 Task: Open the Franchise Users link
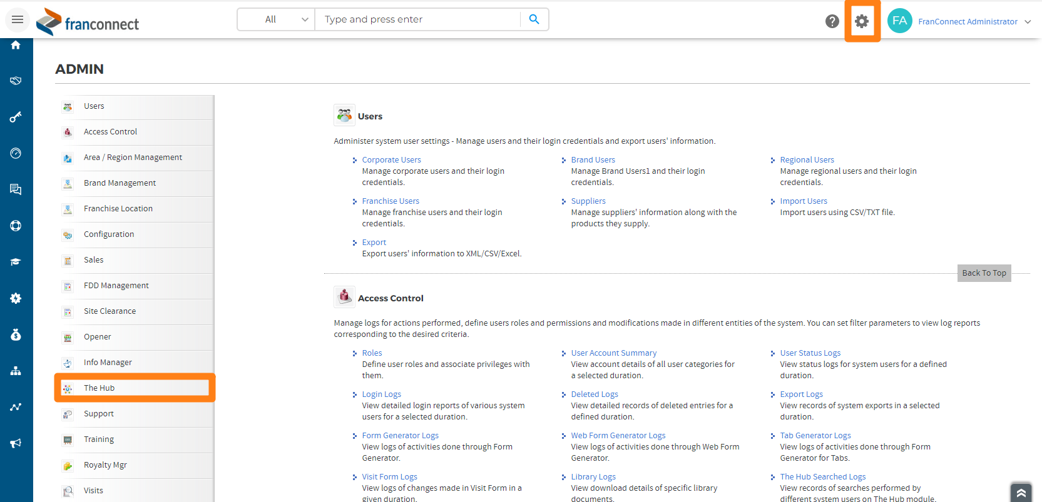coord(391,201)
